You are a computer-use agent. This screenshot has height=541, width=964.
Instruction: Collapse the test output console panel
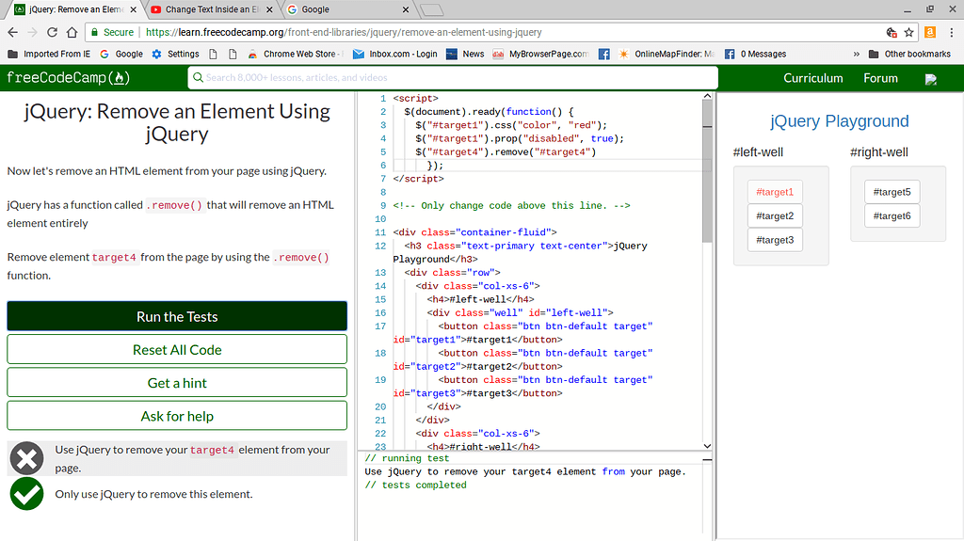(x=707, y=459)
